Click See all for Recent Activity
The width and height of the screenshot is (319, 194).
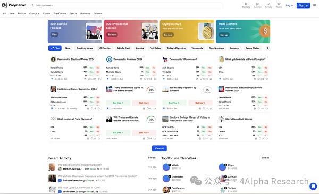(x=152, y=158)
